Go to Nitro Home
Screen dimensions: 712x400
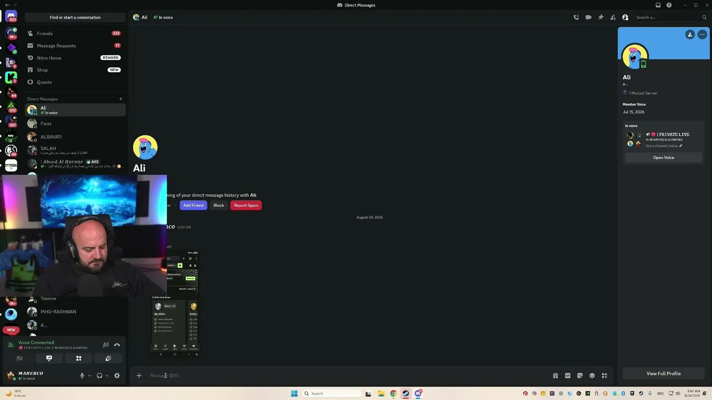point(75,58)
